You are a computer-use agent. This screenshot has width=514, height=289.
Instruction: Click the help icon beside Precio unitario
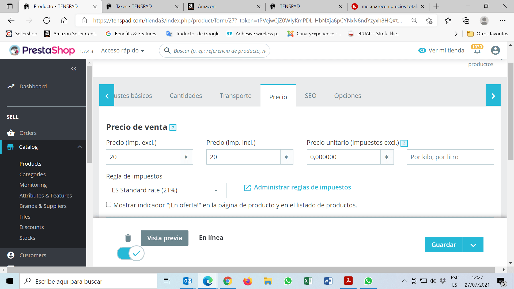point(404,143)
